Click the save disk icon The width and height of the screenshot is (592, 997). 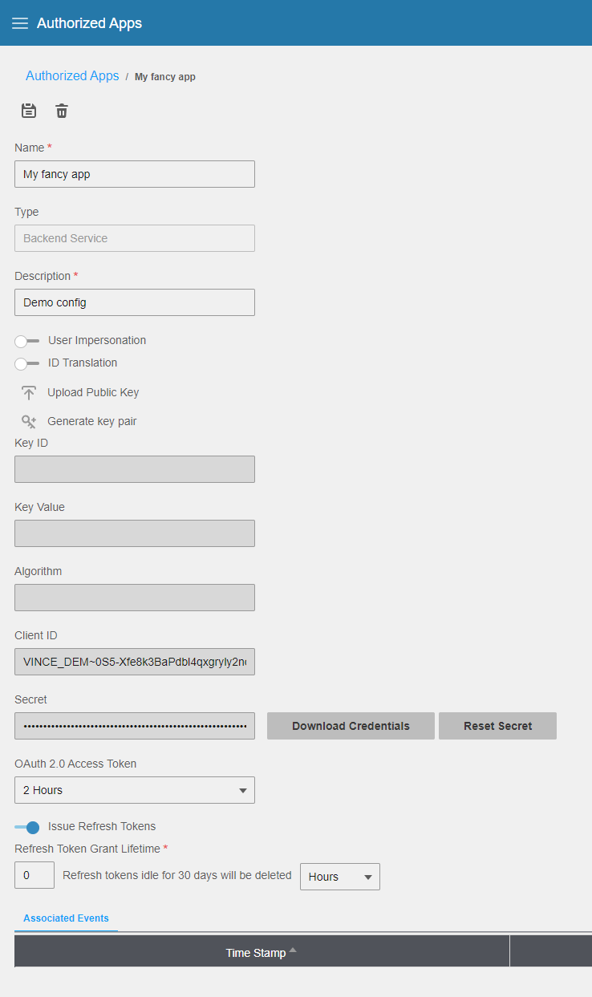29,111
